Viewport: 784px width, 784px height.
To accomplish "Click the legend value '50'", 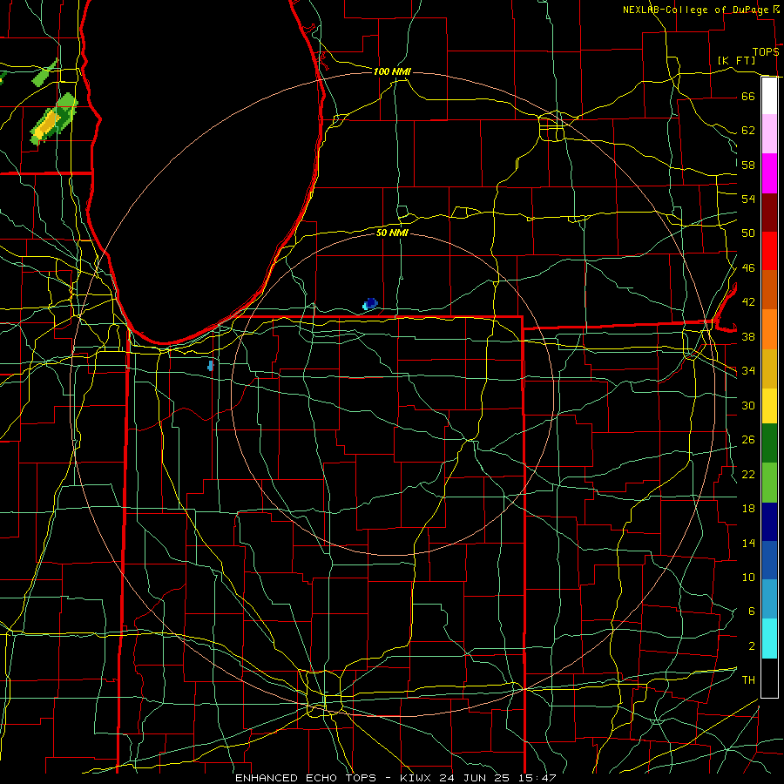I will (748, 233).
